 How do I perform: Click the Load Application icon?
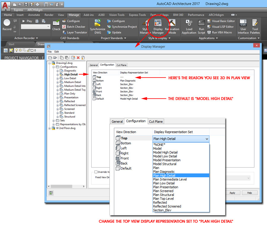[189, 25]
